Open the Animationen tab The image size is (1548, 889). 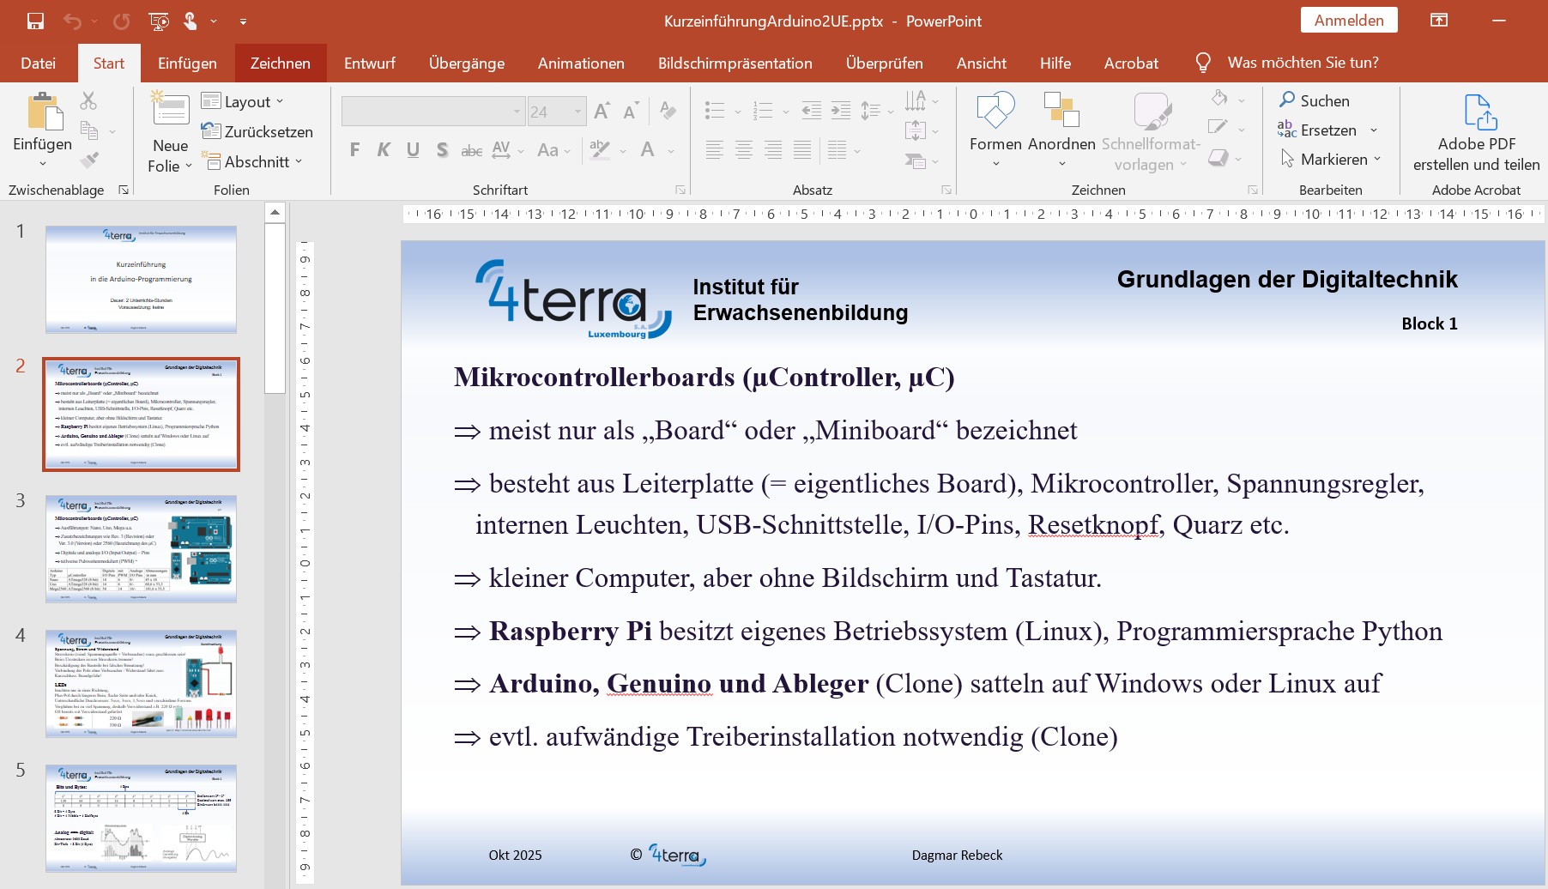click(x=581, y=63)
